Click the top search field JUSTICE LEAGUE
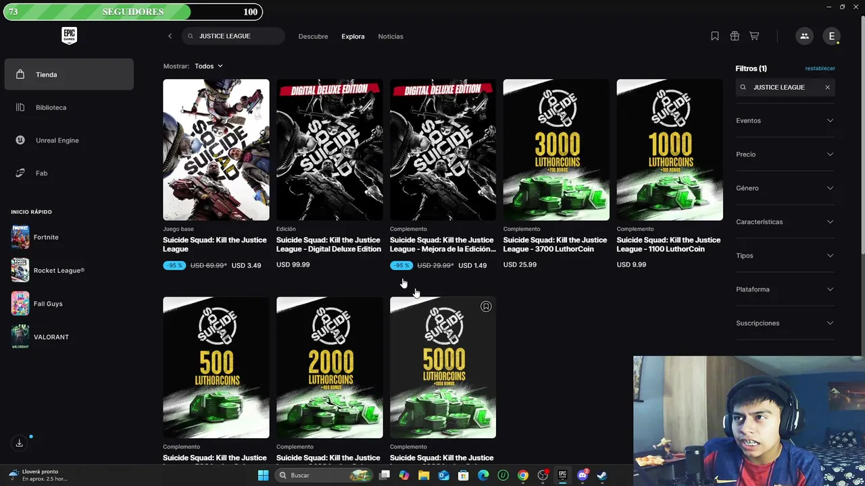 [233, 36]
